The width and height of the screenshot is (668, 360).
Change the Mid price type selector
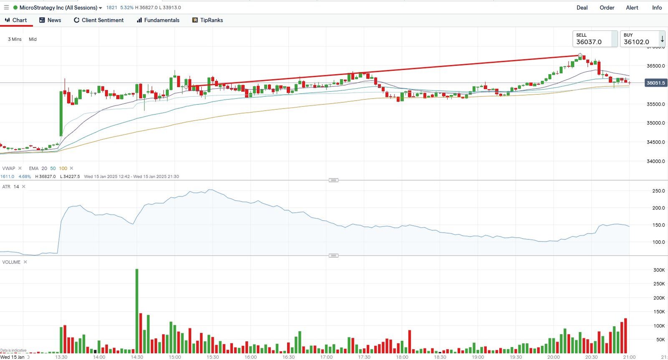33,39
